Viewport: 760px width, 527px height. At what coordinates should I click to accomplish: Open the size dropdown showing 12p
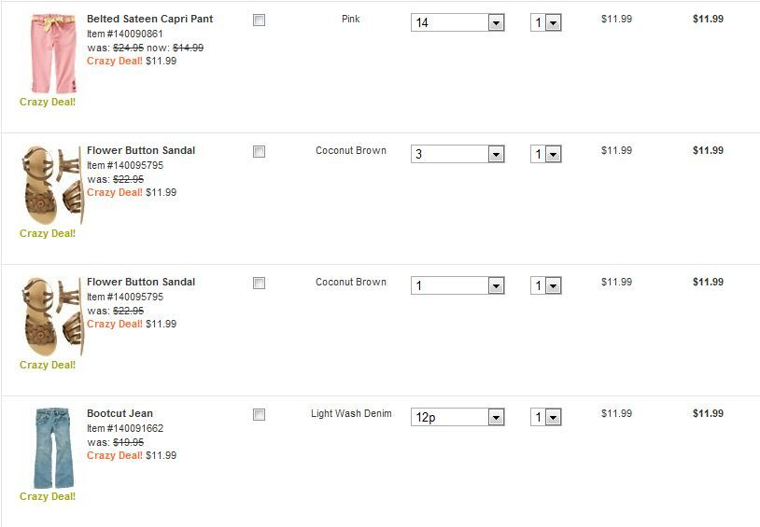[x=457, y=417]
